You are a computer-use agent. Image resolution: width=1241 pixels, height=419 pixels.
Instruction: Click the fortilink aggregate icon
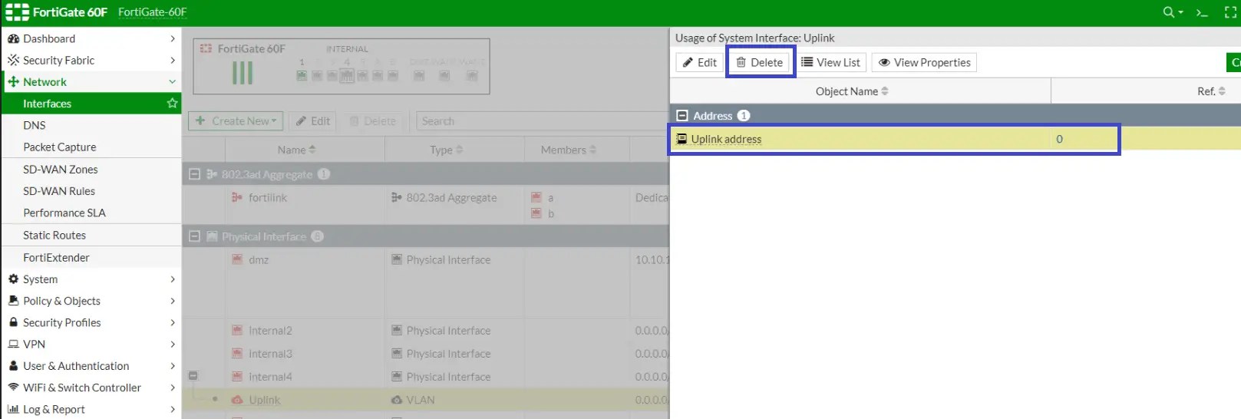pyautogui.click(x=237, y=198)
